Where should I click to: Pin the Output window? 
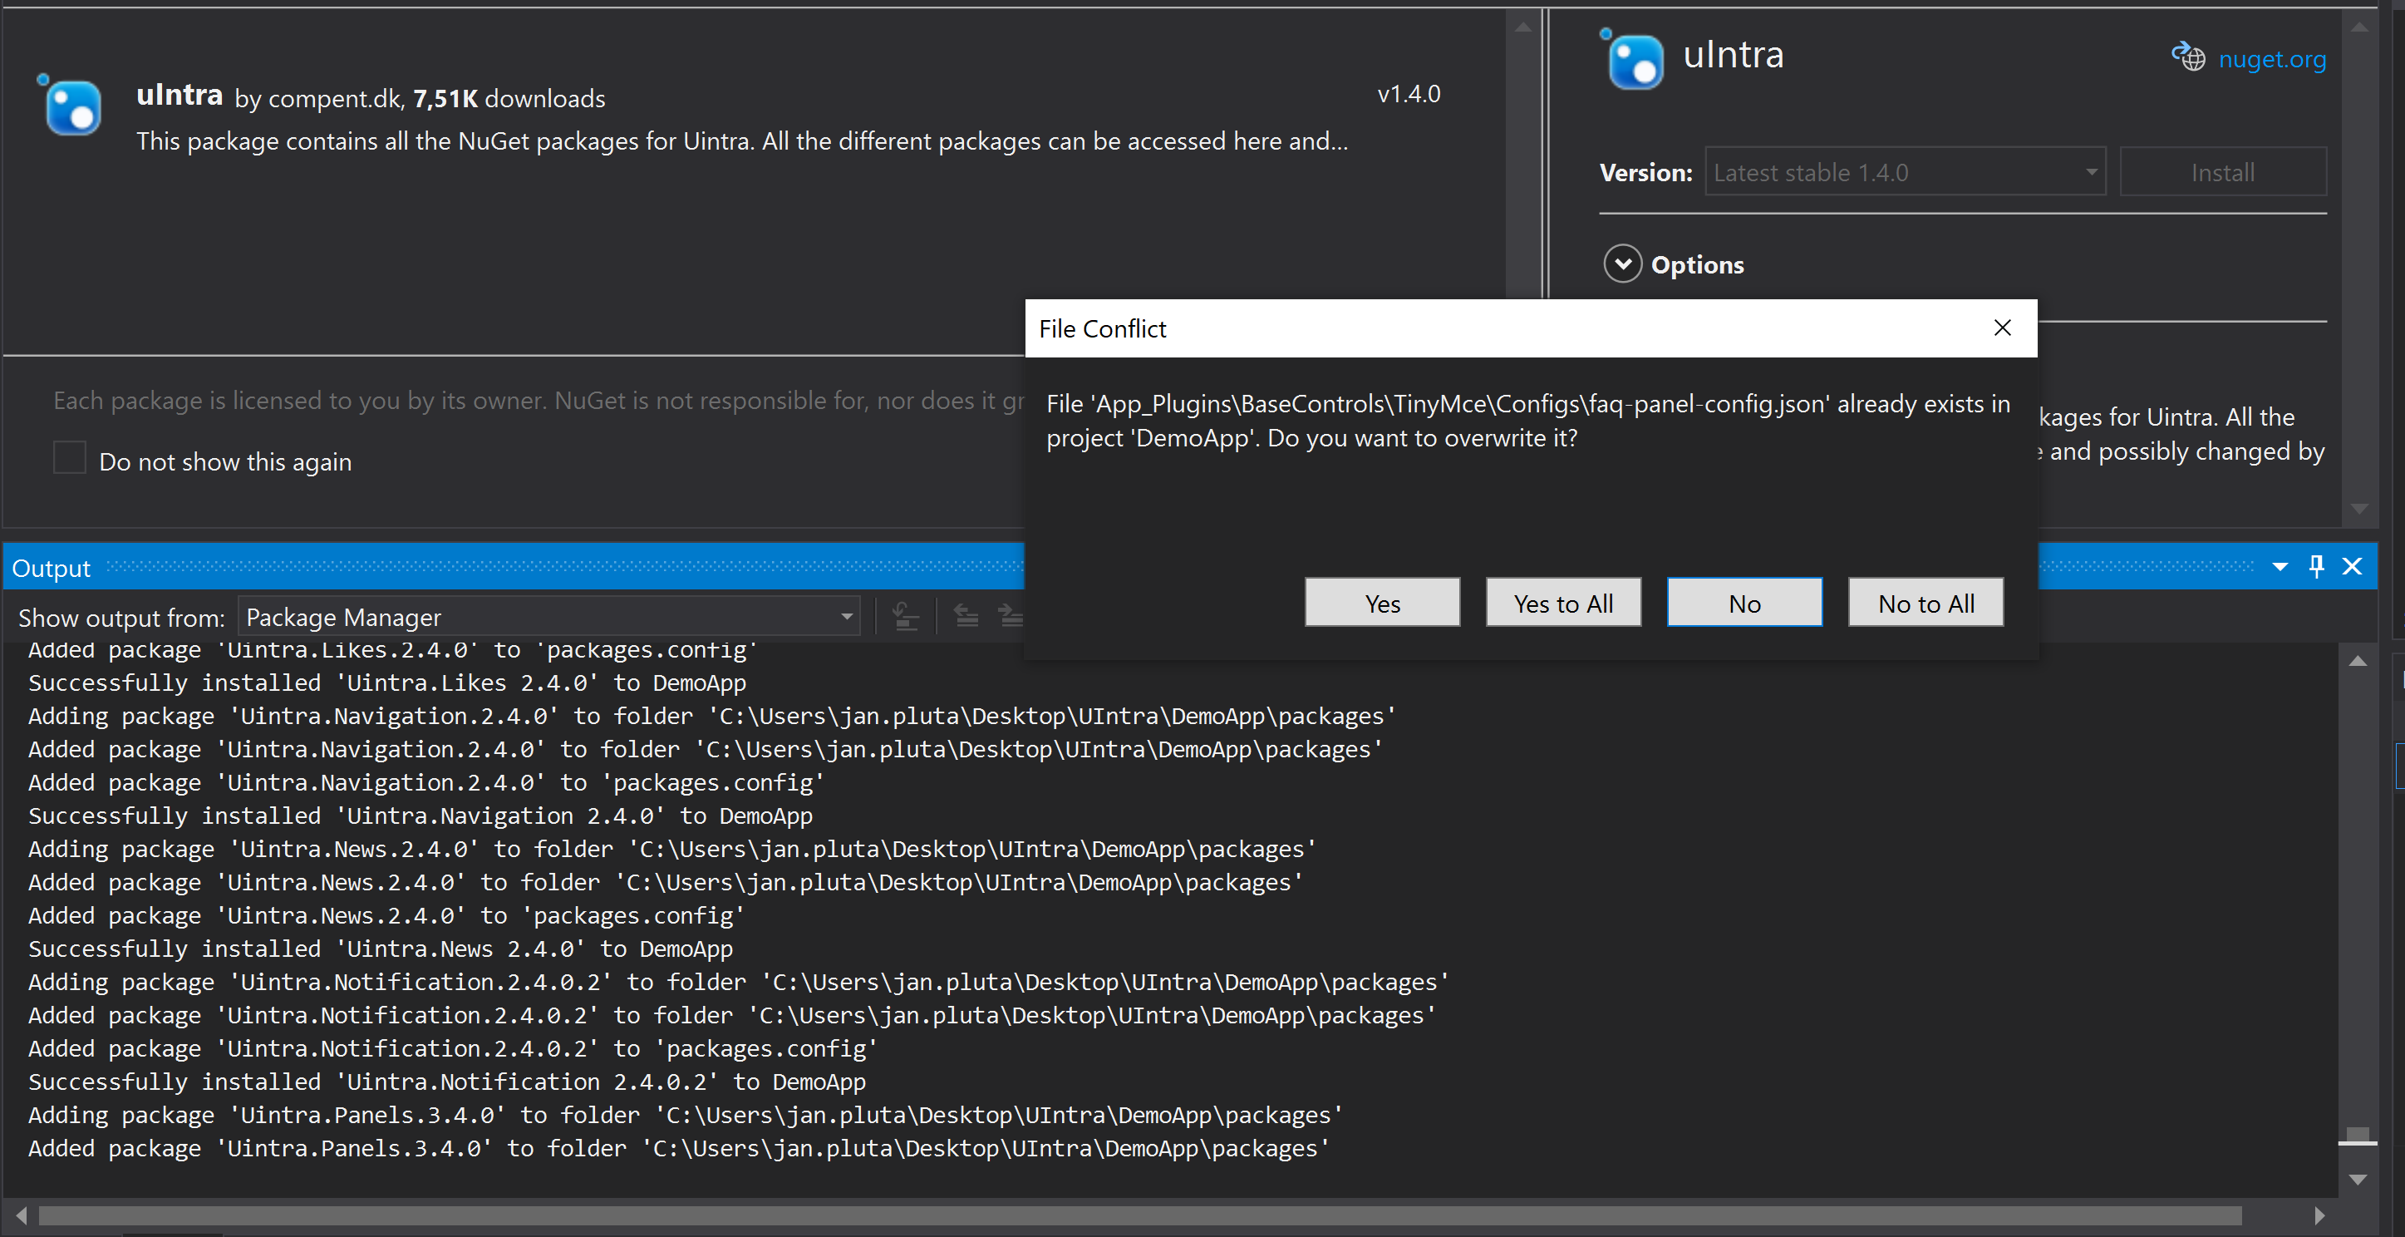point(2316,565)
